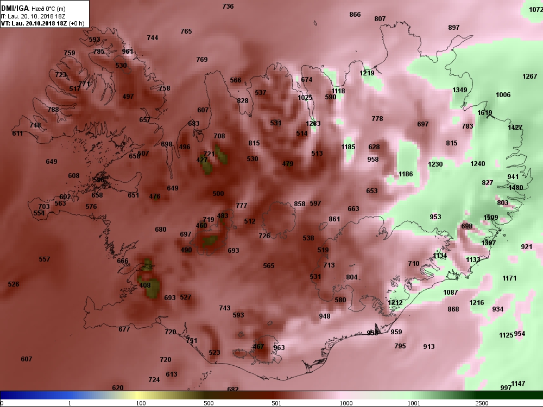Click the map value '483'
This screenshot has width=543, height=407.
click(223, 216)
